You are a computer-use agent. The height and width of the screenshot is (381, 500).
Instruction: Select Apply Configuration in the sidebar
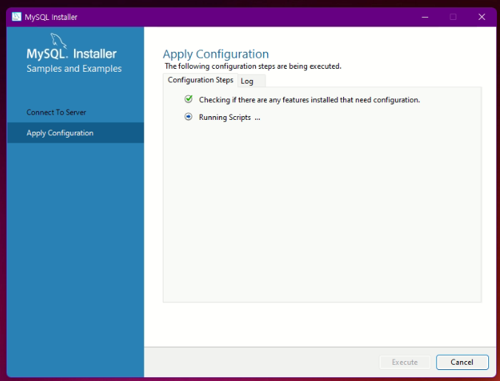(x=75, y=132)
